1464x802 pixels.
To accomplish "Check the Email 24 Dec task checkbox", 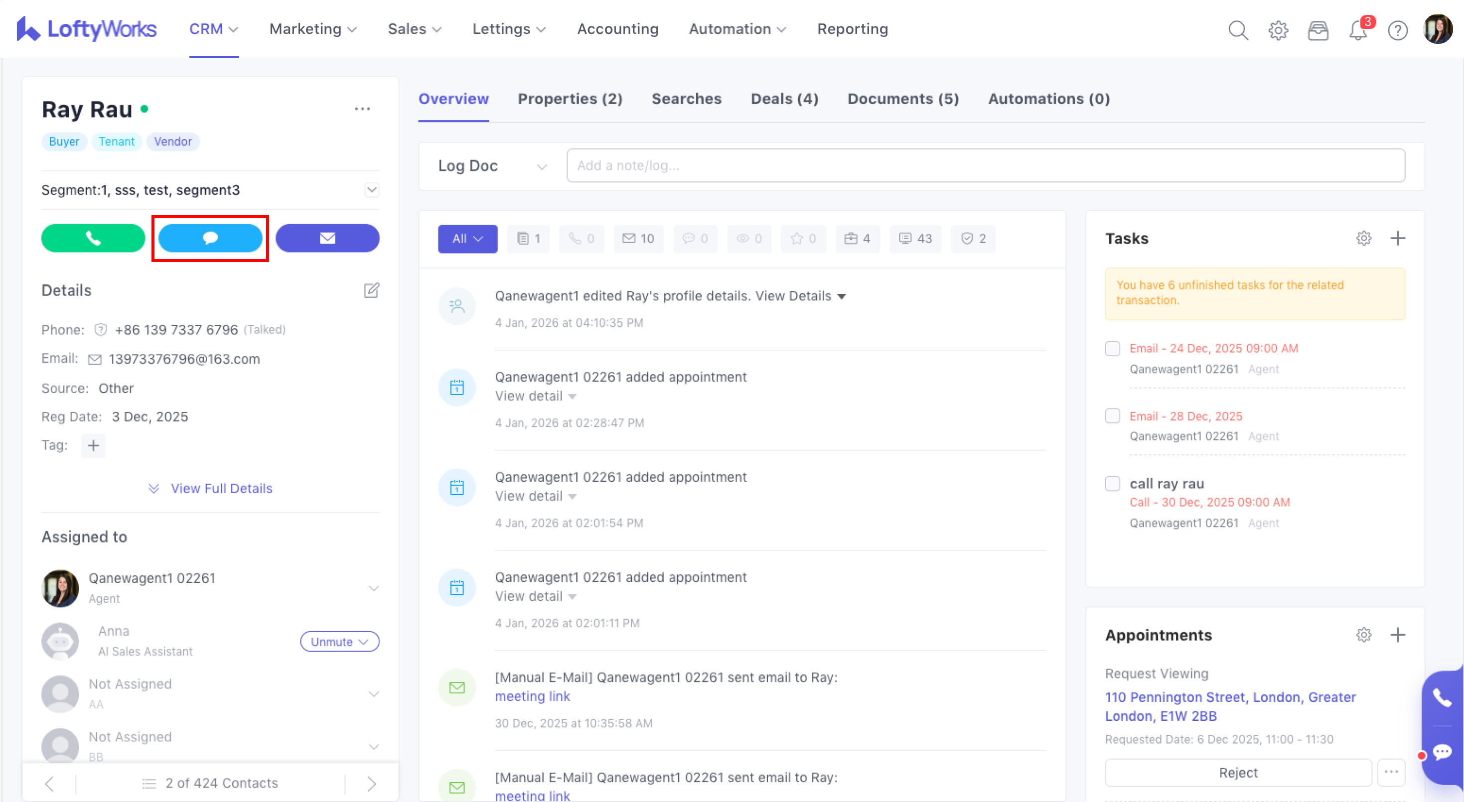I will [x=1112, y=348].
